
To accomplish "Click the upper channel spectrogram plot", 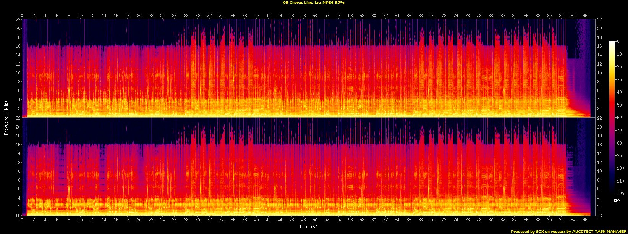I will (309, 68).
